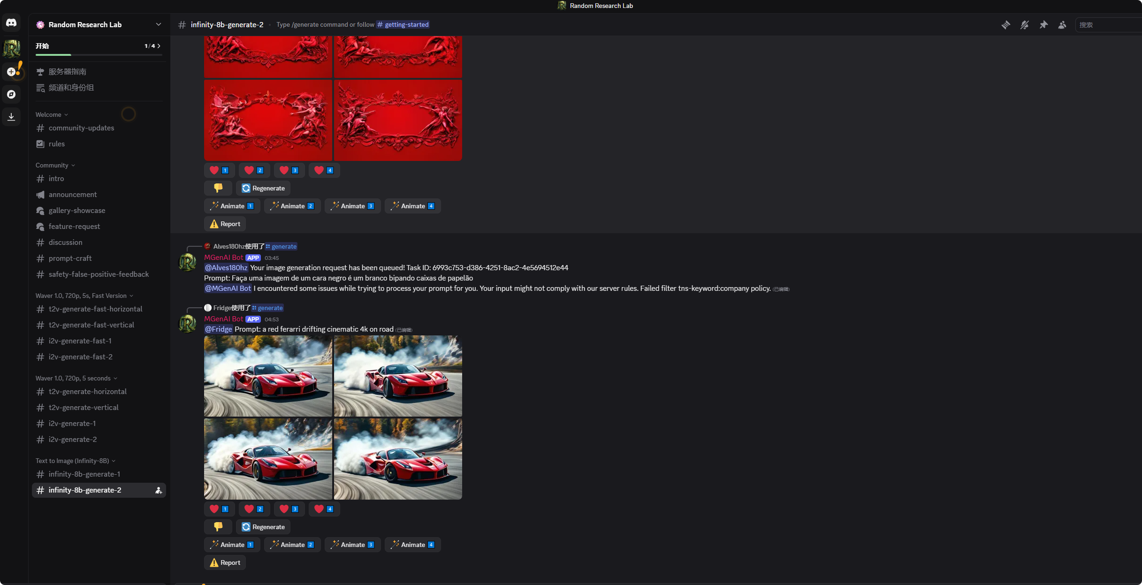Screen dimensions: 1142x585
Task: Click the Download apps icon
Action: [x=11, y=117]
